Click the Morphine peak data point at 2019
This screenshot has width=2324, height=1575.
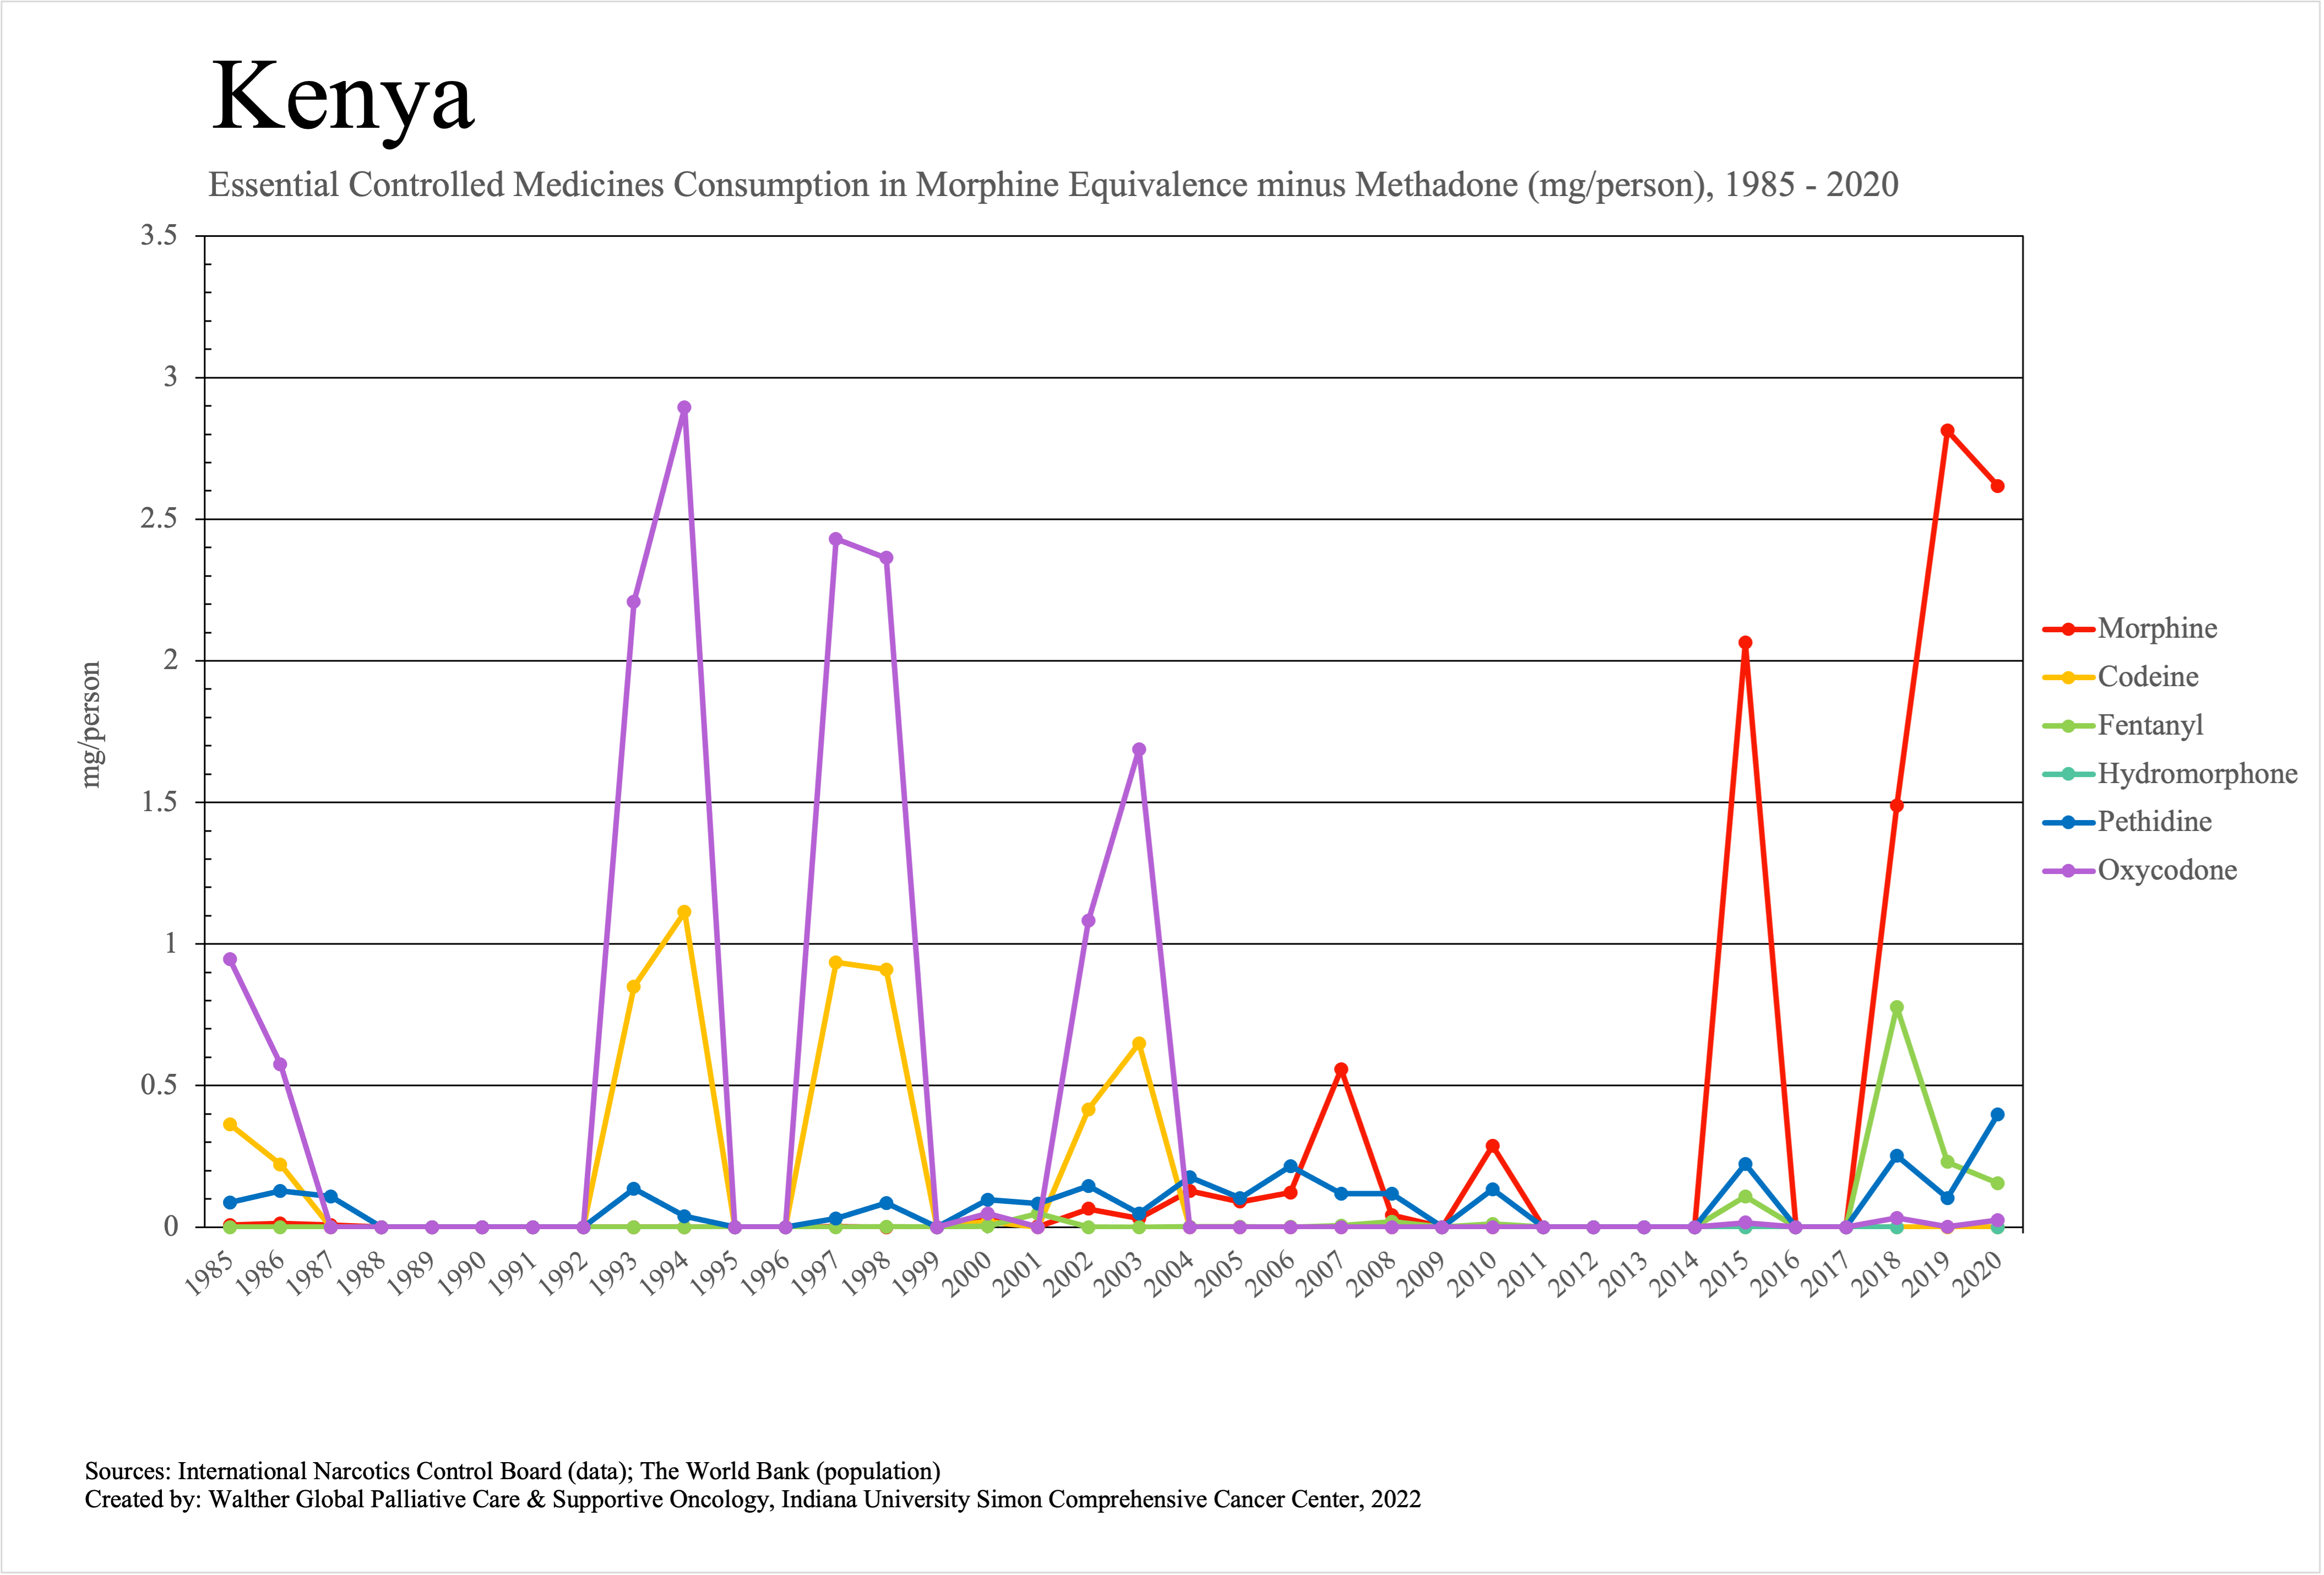(1947, 431)
